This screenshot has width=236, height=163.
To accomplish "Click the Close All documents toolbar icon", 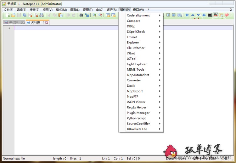I will coord(36,15).
